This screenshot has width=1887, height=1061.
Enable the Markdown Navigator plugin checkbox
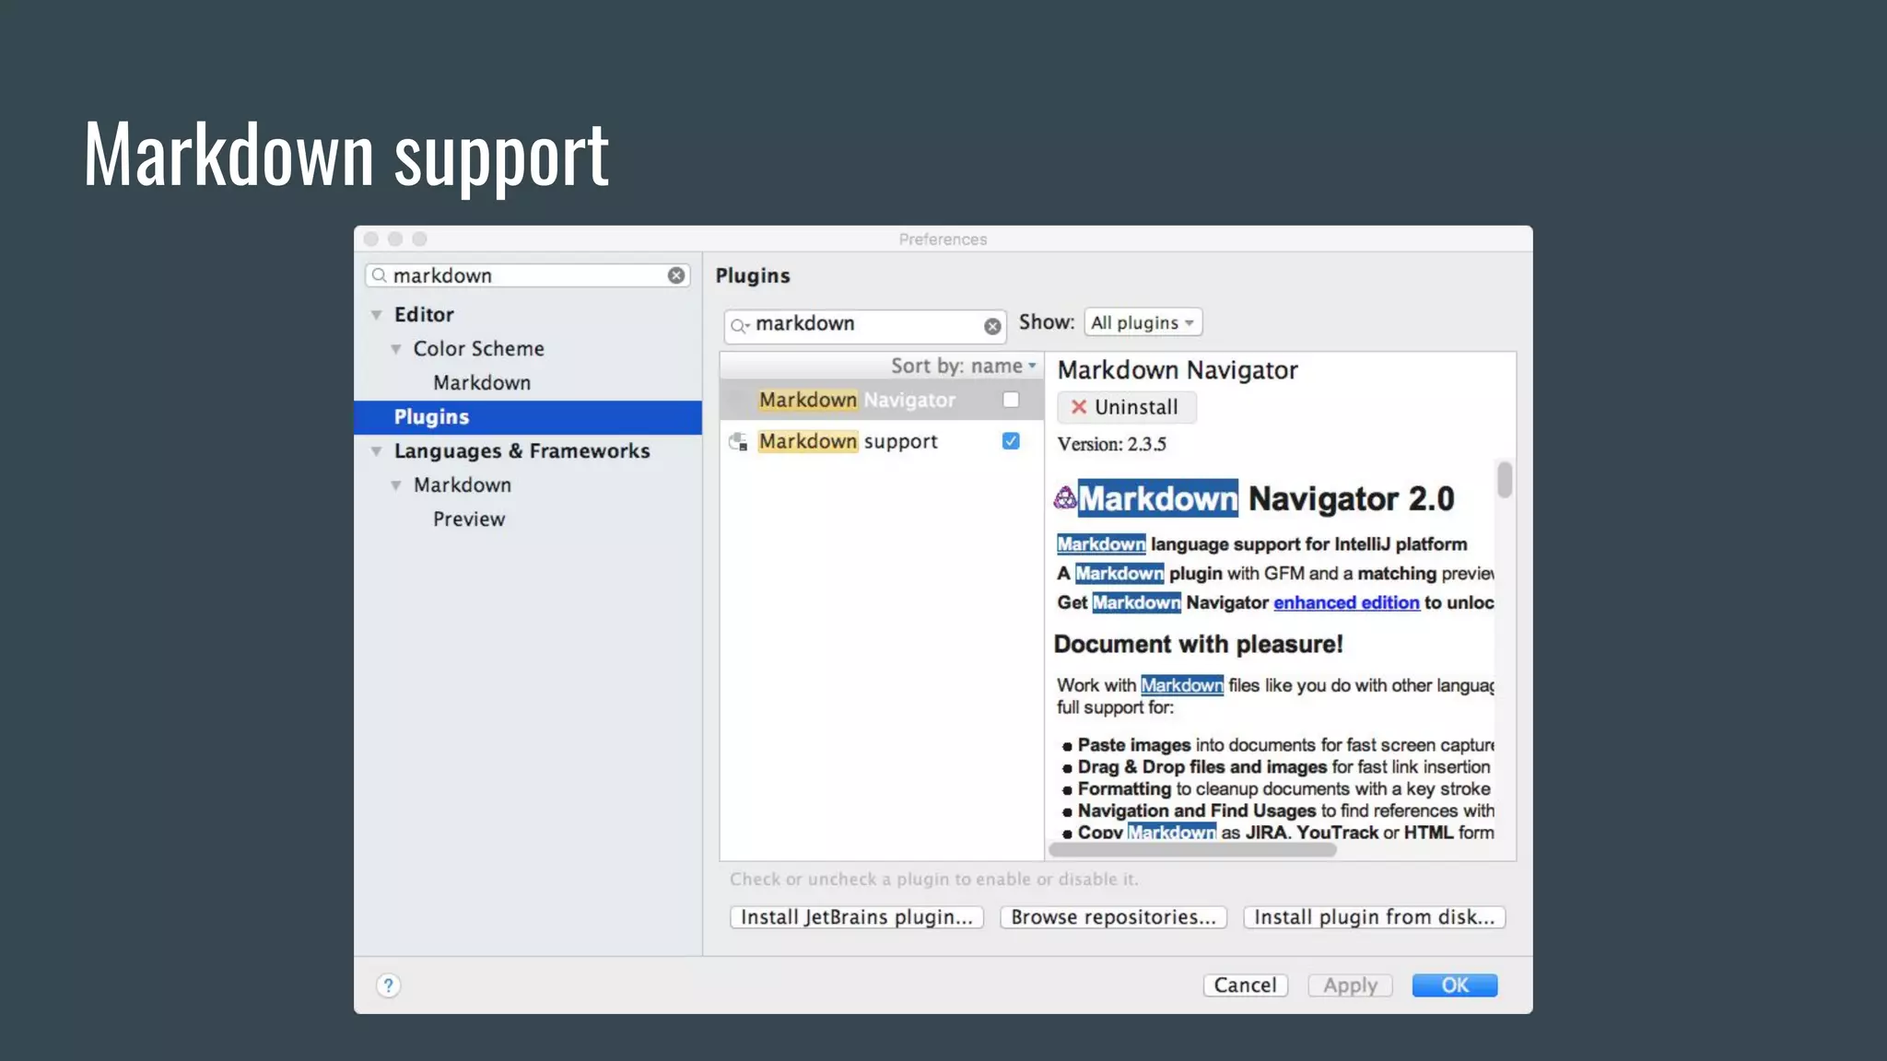[x=1011, y=400]
